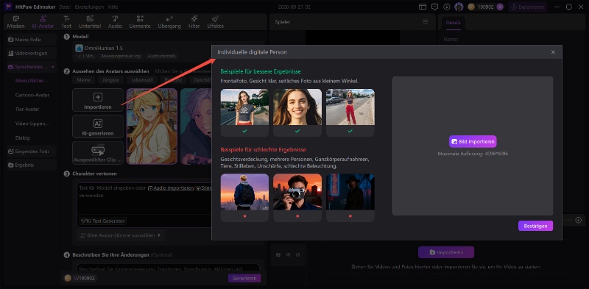Click good example woman in red pants
589x289 pixels.
[350, 107]
